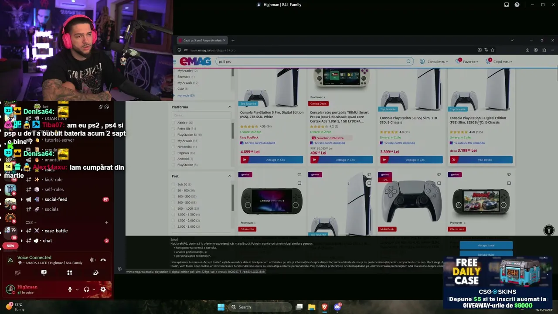Open a new browser tab
Viewport: 558px width, 314px height.
click(x=233, y=41)
